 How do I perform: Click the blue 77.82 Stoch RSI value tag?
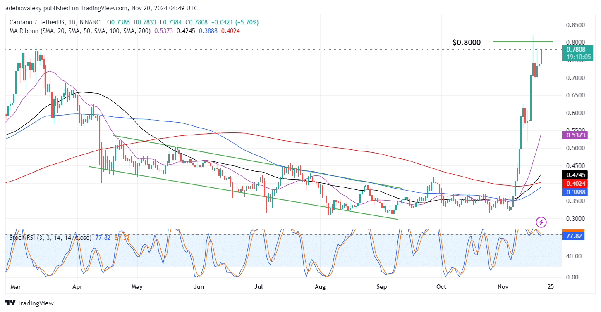[573, 235]
